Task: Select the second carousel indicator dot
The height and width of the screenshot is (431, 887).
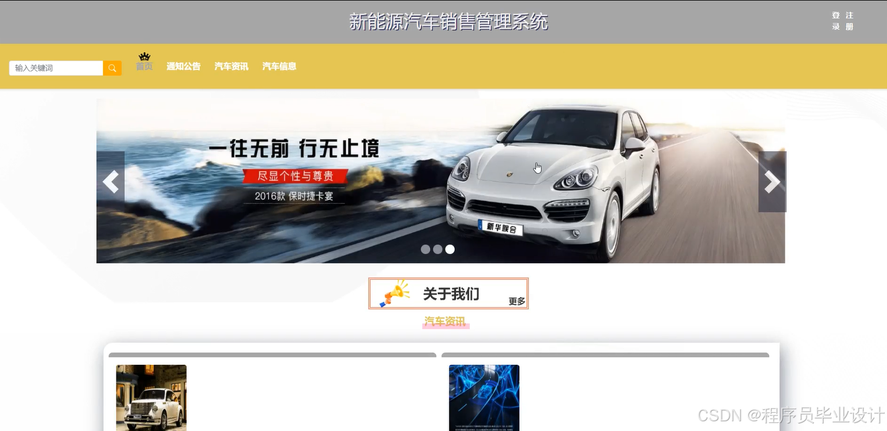Action: (437, 249)
